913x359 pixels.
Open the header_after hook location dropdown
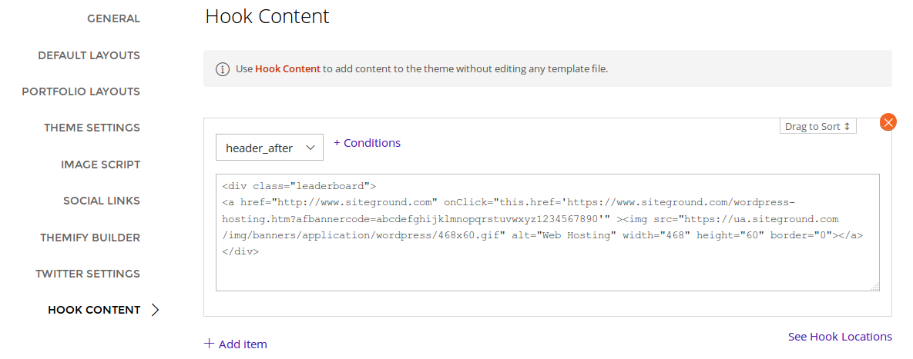[x=270, y=148]
